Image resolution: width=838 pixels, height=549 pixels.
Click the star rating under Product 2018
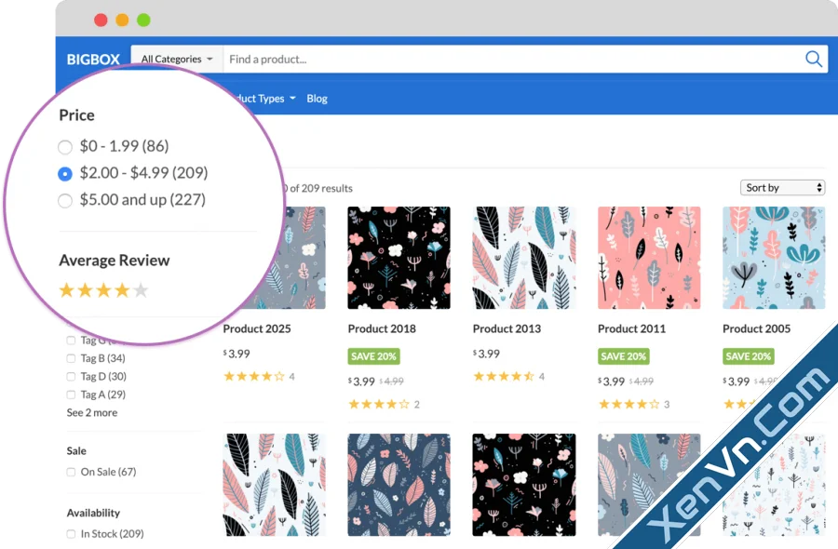pyautogui.click(x=379, y=404)
